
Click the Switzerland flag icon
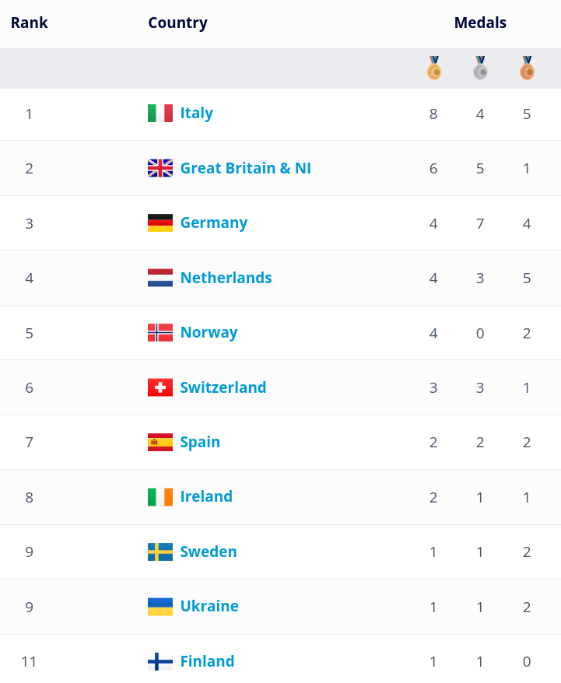tap(160, 387)
